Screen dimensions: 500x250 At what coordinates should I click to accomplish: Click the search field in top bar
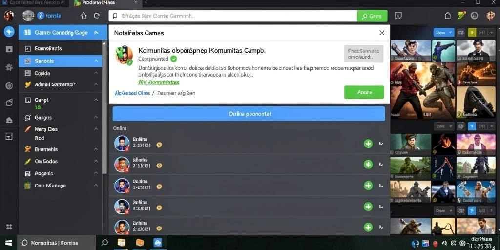pos(233,16)
